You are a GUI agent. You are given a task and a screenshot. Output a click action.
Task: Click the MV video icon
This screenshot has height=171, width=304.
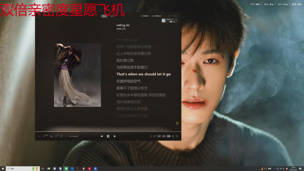pyautogui.click(x=61, y=136)
